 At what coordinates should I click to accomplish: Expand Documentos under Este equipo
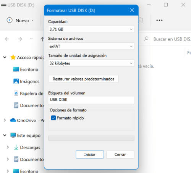tap(8, 159)
